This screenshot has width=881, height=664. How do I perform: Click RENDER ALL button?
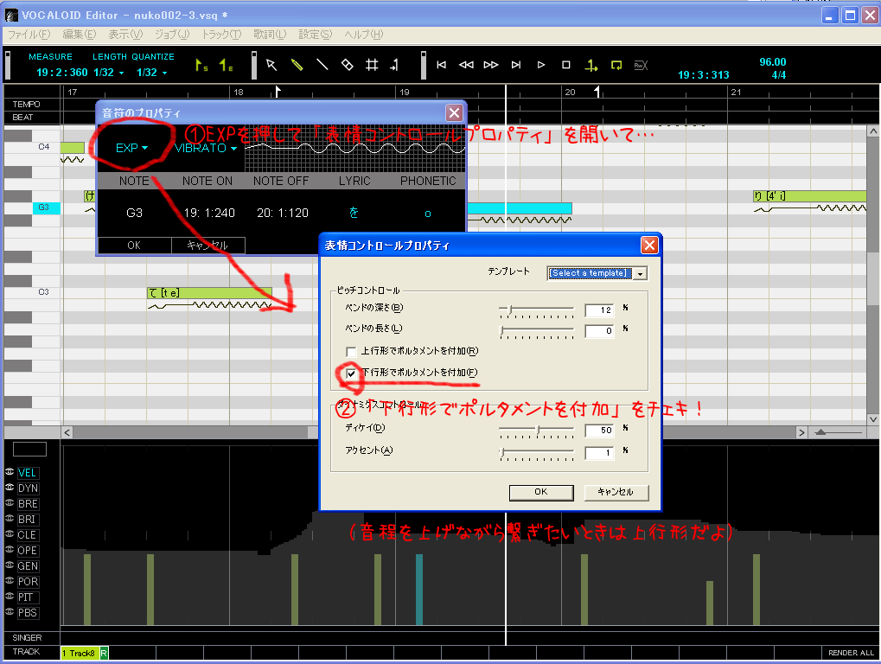tap(851, 653)
